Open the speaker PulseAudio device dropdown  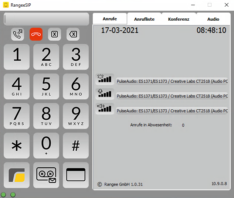[172, 111]
